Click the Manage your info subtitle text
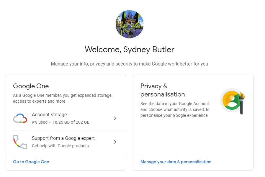 tap(129, 64)
